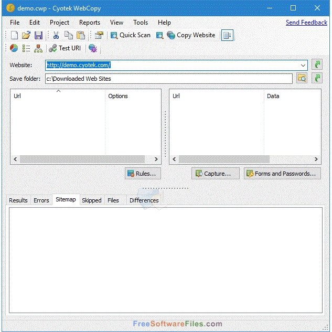Viewport: 332px width, 332px height.
Task: Save project with floppy disk icon
Action: tap(38, 35)
